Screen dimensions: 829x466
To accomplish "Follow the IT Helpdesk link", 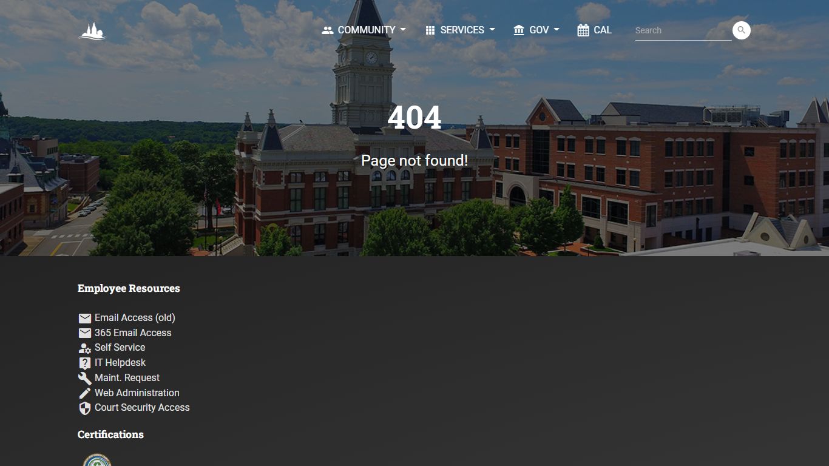I will pyautogui.click(x=120, y=362).
